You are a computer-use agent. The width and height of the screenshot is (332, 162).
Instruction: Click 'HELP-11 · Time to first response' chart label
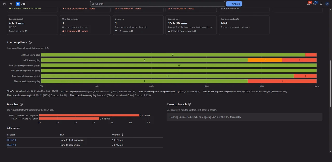[x=23, y=115]
